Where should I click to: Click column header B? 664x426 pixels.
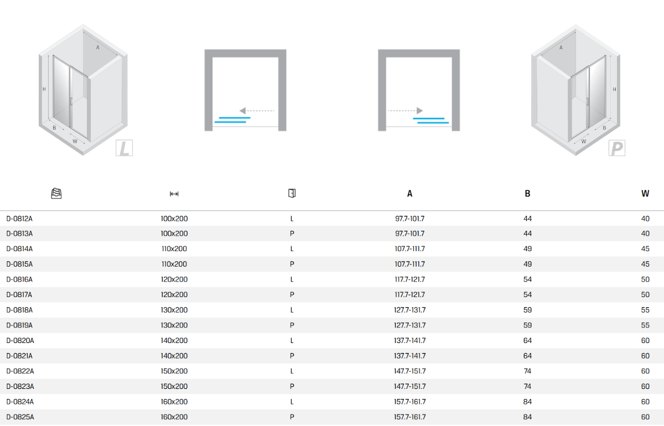pyautogui.click(x=527, y=194)
